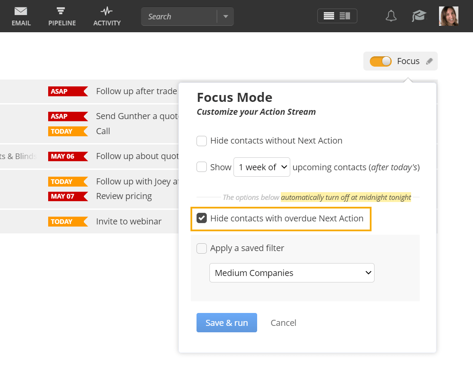Check Hide contacts without Next Action
473x374 pixels.
[x=202, y=141]
